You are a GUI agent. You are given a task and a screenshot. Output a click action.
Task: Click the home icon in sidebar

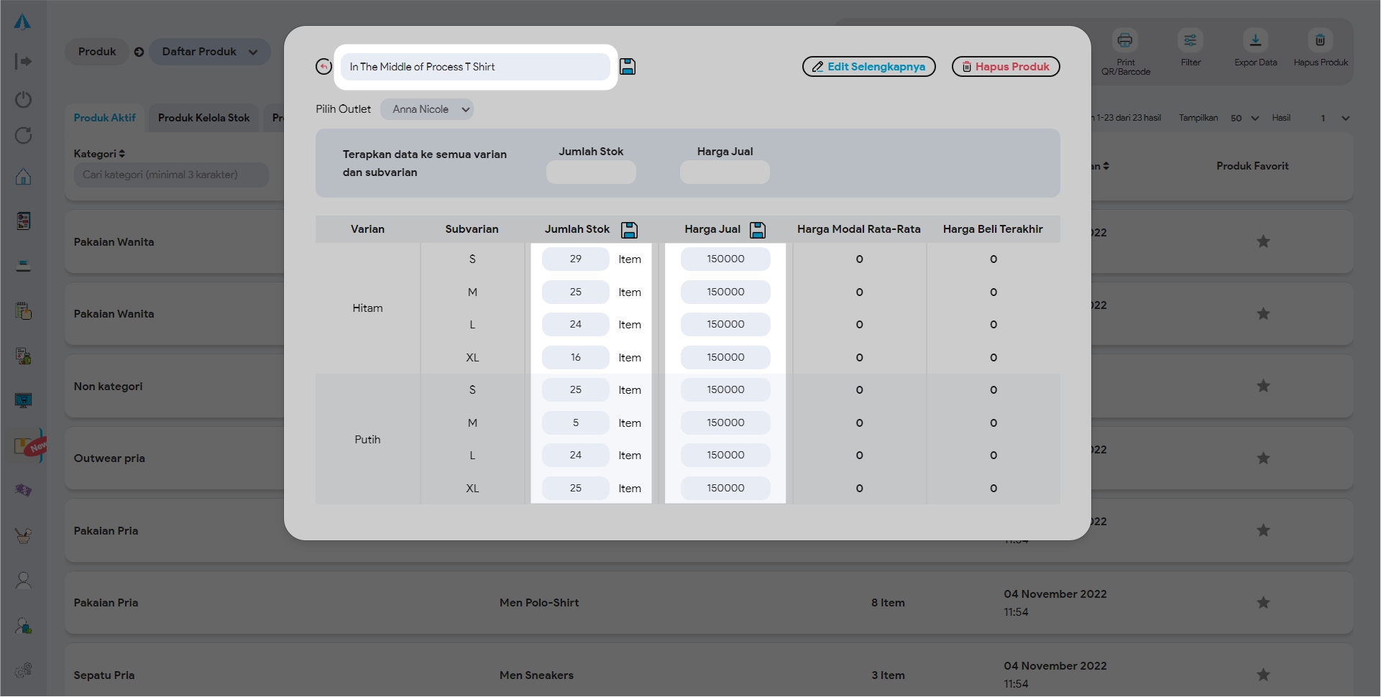point(23,177)
